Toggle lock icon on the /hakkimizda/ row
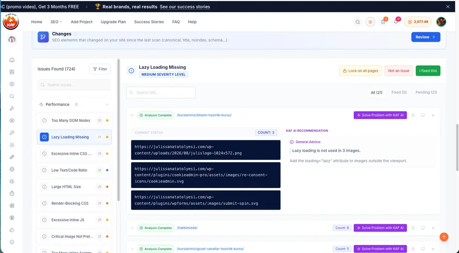 pyautogui.click(x=413, y=228)
